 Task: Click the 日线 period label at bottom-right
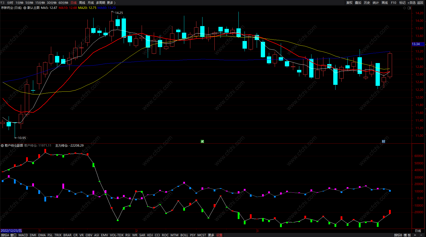click(x=418, y=231)
